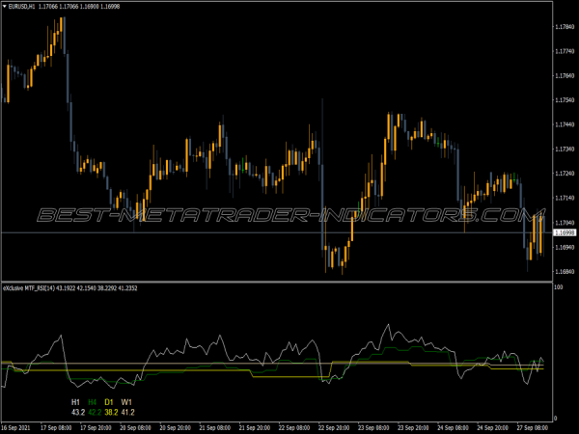579x434 pixels.
Task: Select the 16 Sep 2021 time label
Action: point(15,428)
